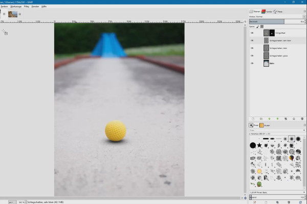Hide the Bahn layer
Viewport: 307px width, 204px height.
[x=252, y=63]
